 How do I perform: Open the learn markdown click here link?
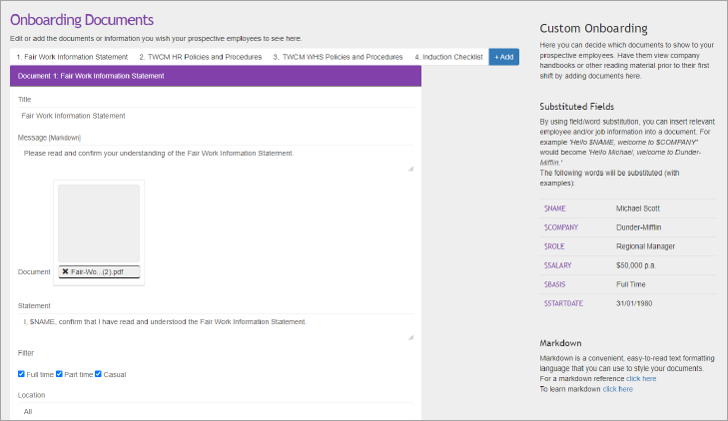(617, 388)
